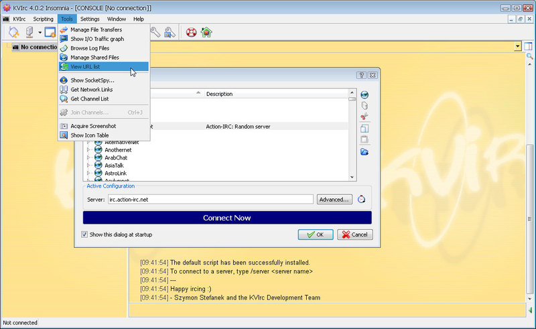Click the console command input line

point(327,310)
